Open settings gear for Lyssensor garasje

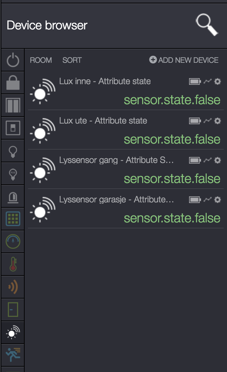coord(218,200)
